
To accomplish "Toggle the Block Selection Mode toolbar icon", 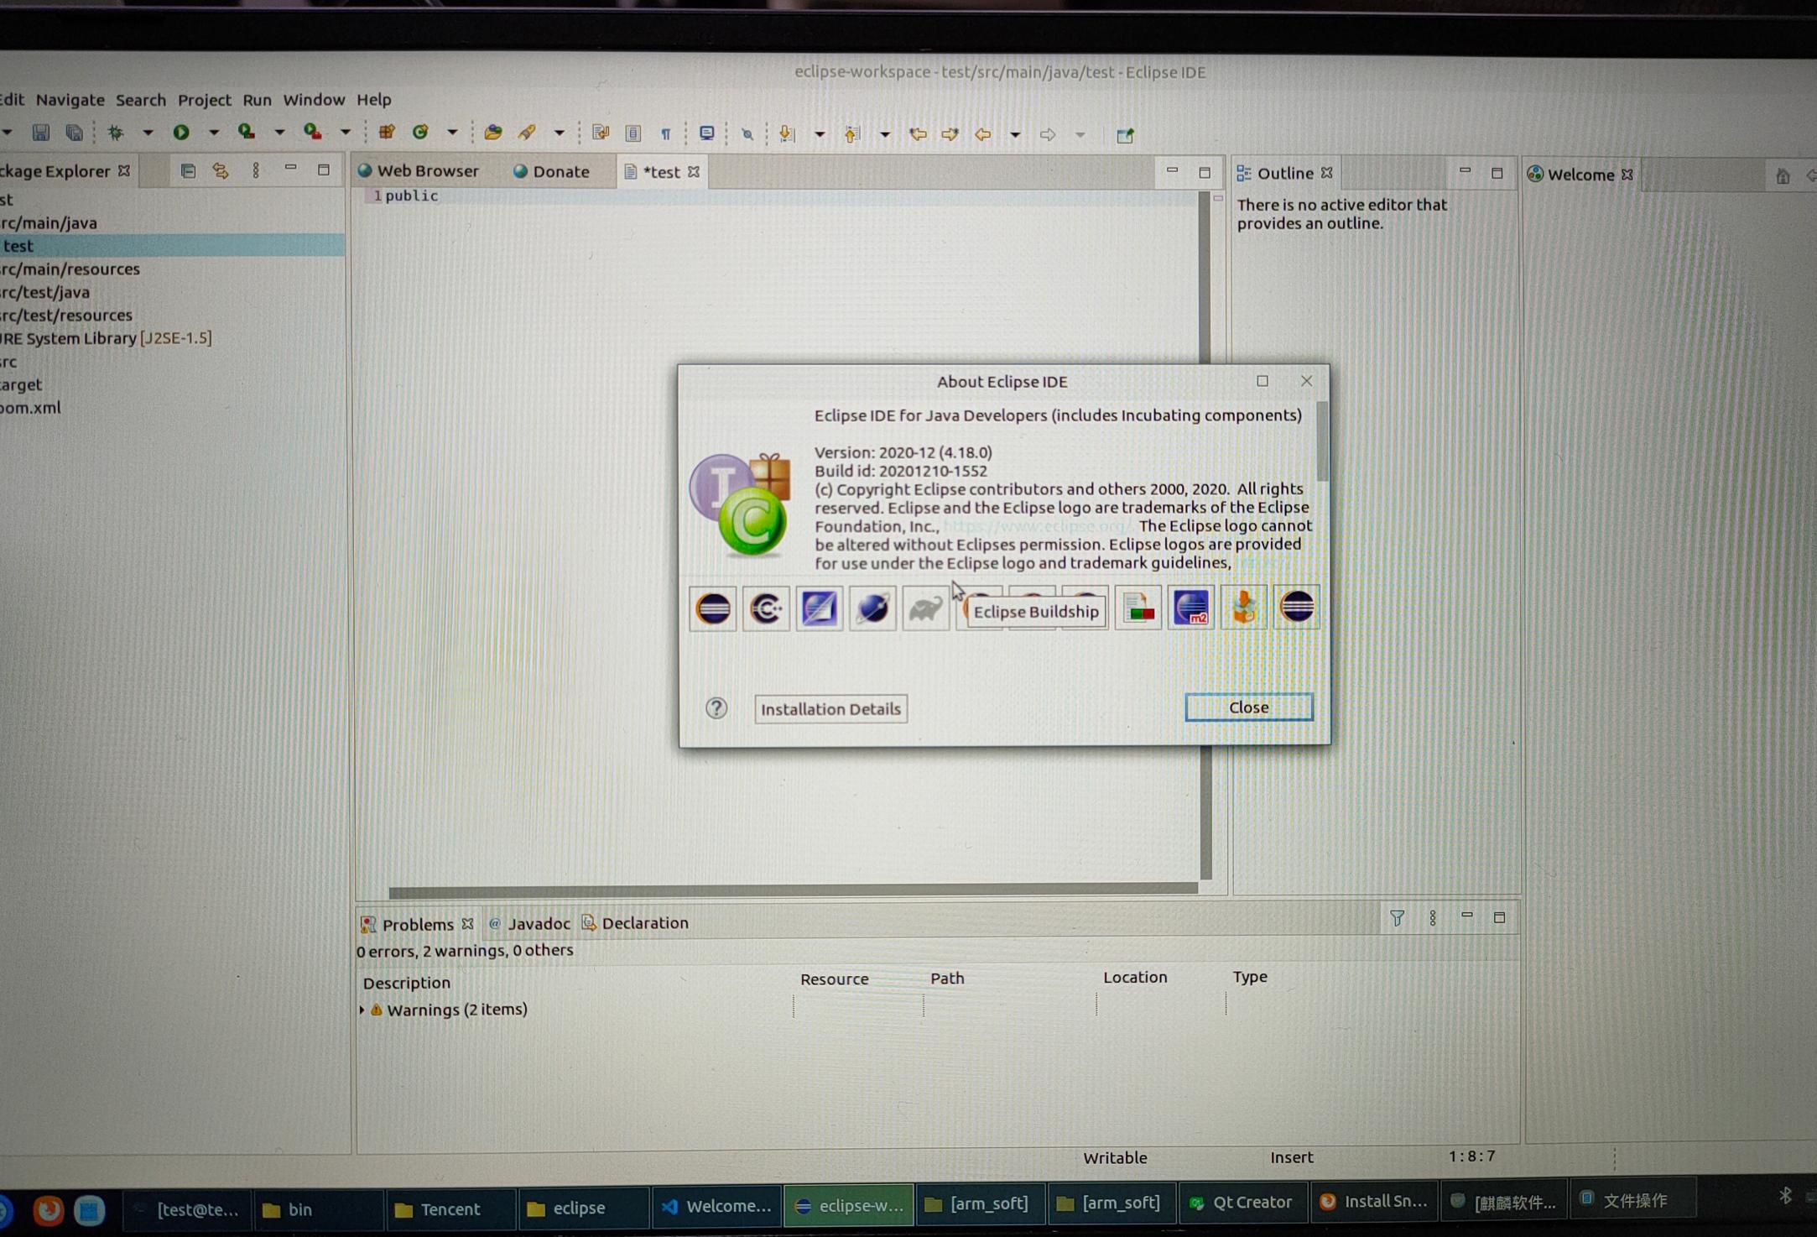I will [633, 133].
